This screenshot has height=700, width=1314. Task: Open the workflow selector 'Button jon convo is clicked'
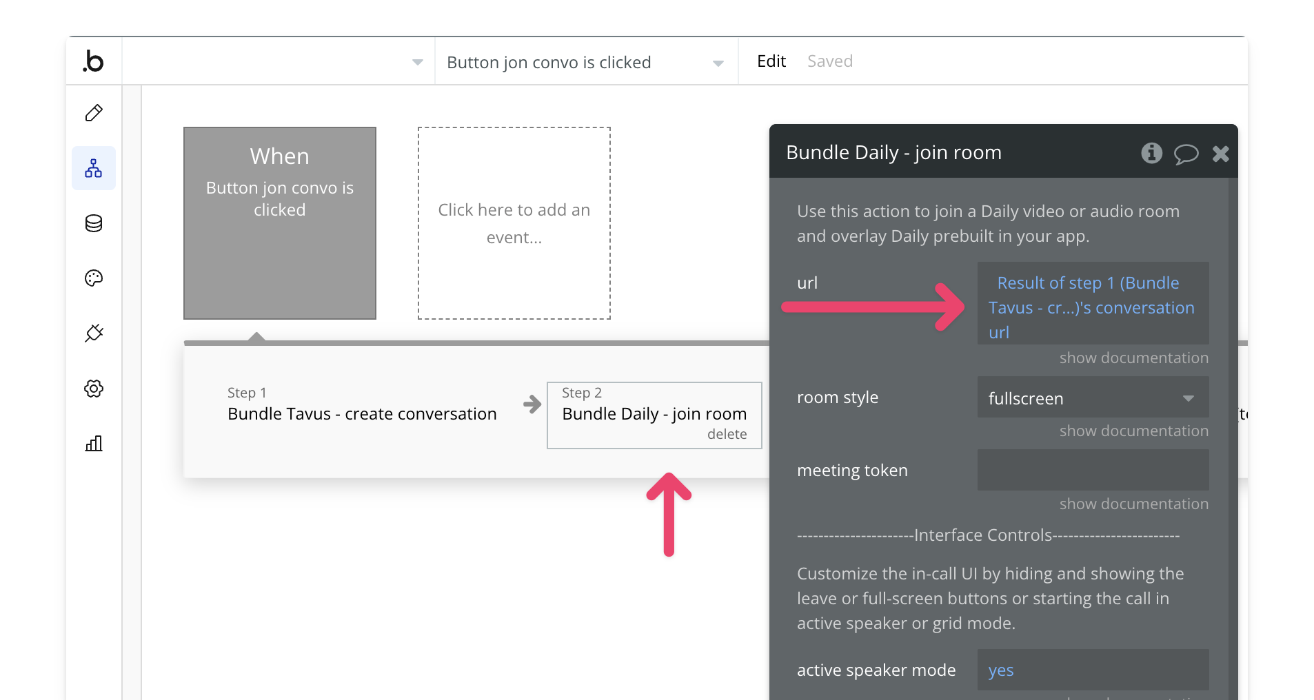[x=586, y=62]
